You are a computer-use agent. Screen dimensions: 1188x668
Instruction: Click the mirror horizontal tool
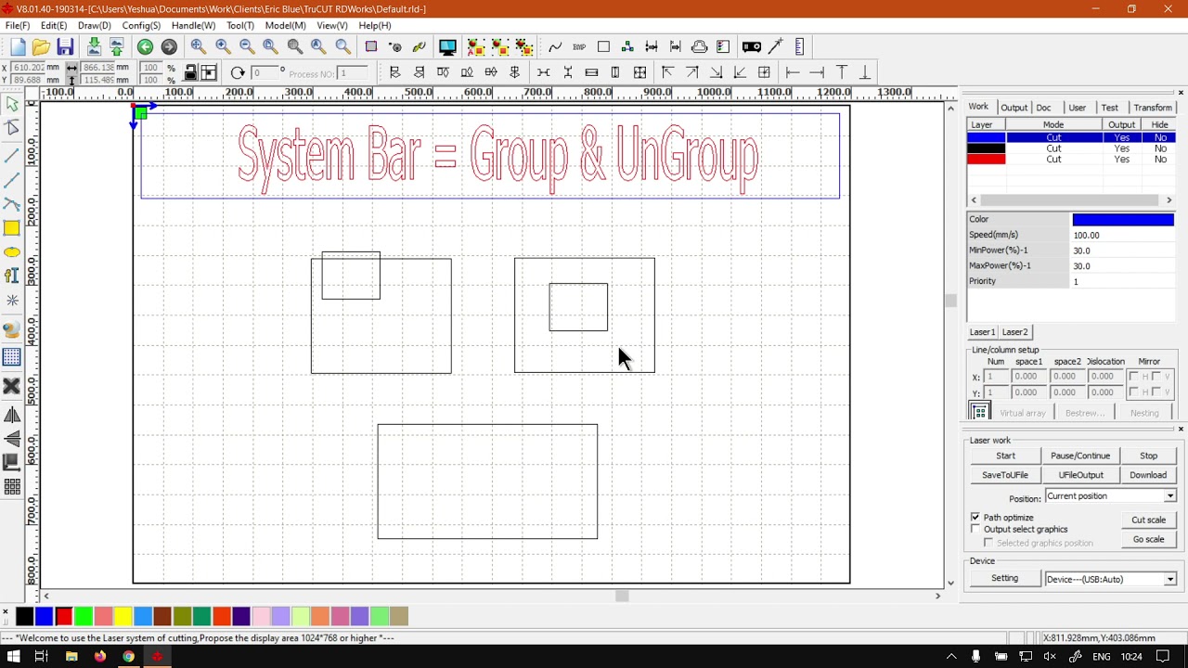[x=12, y=415]
